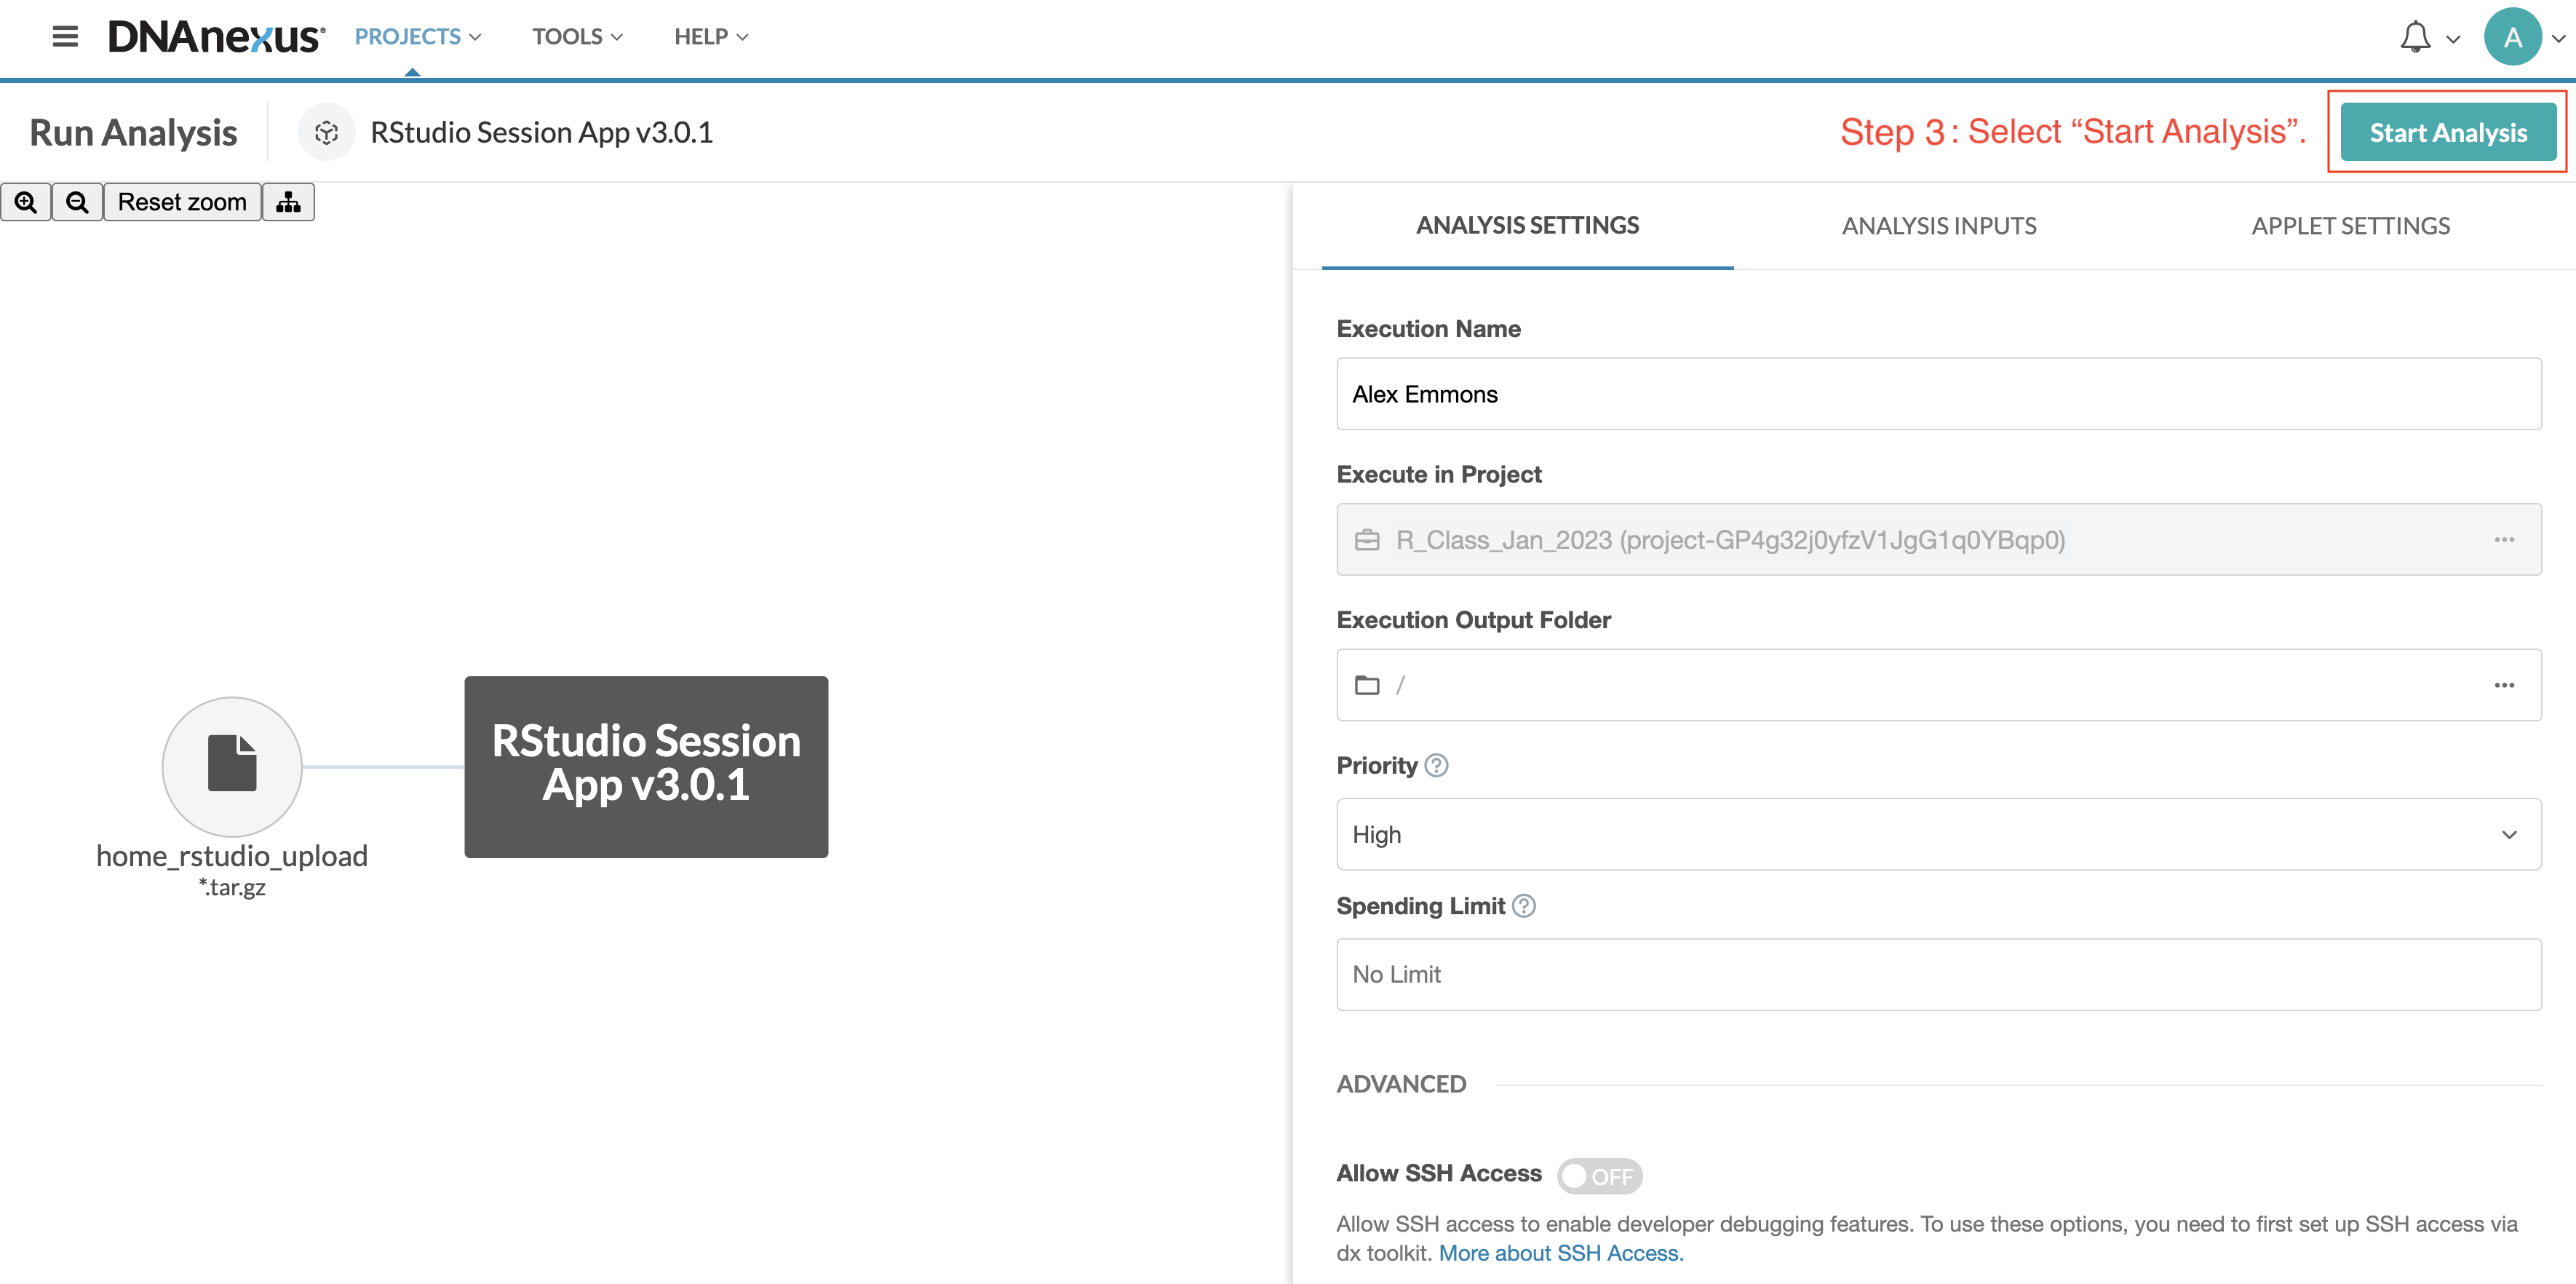Click the Reset zoom button

[182, 202]
